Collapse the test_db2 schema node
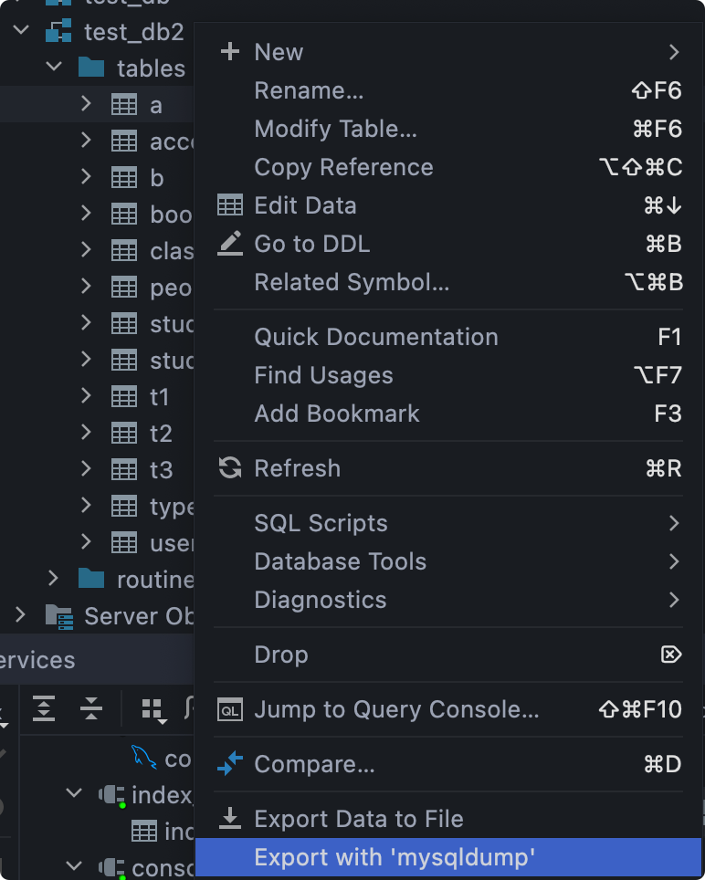705x880 pixels. pyautogui.click(x=20, y=31)
